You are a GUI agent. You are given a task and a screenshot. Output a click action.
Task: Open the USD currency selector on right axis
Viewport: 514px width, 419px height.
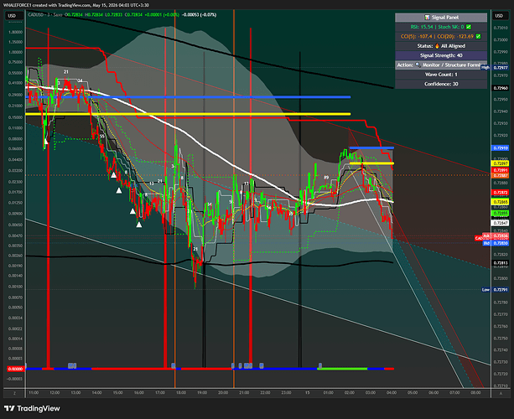(x=499, y=16)
